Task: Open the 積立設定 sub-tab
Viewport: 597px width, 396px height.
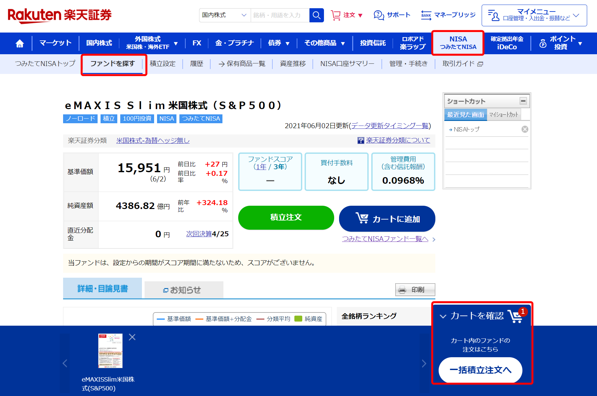Action: coord(163,63)
